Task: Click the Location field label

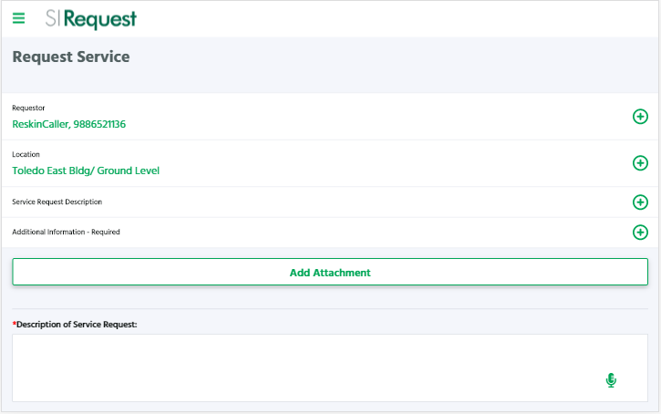Action: click(26, 154)
